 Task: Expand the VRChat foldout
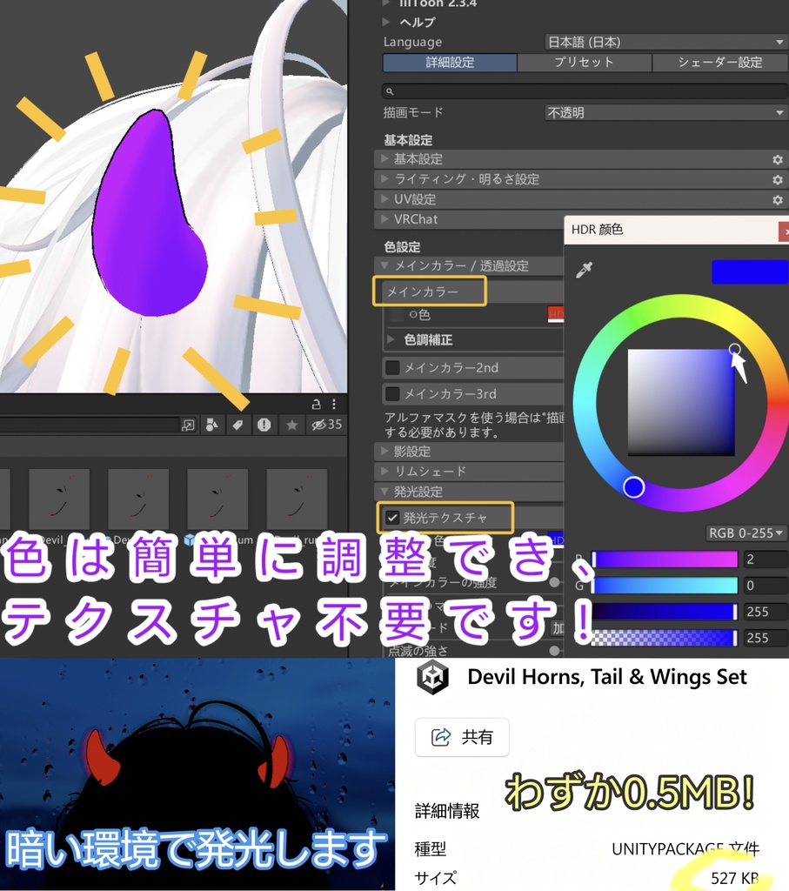(384, 218)
